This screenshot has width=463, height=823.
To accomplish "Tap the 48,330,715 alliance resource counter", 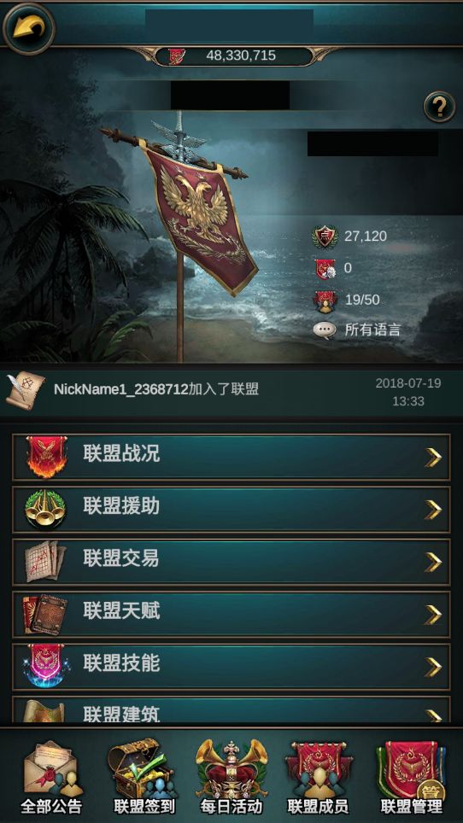I will click(234, 56).
